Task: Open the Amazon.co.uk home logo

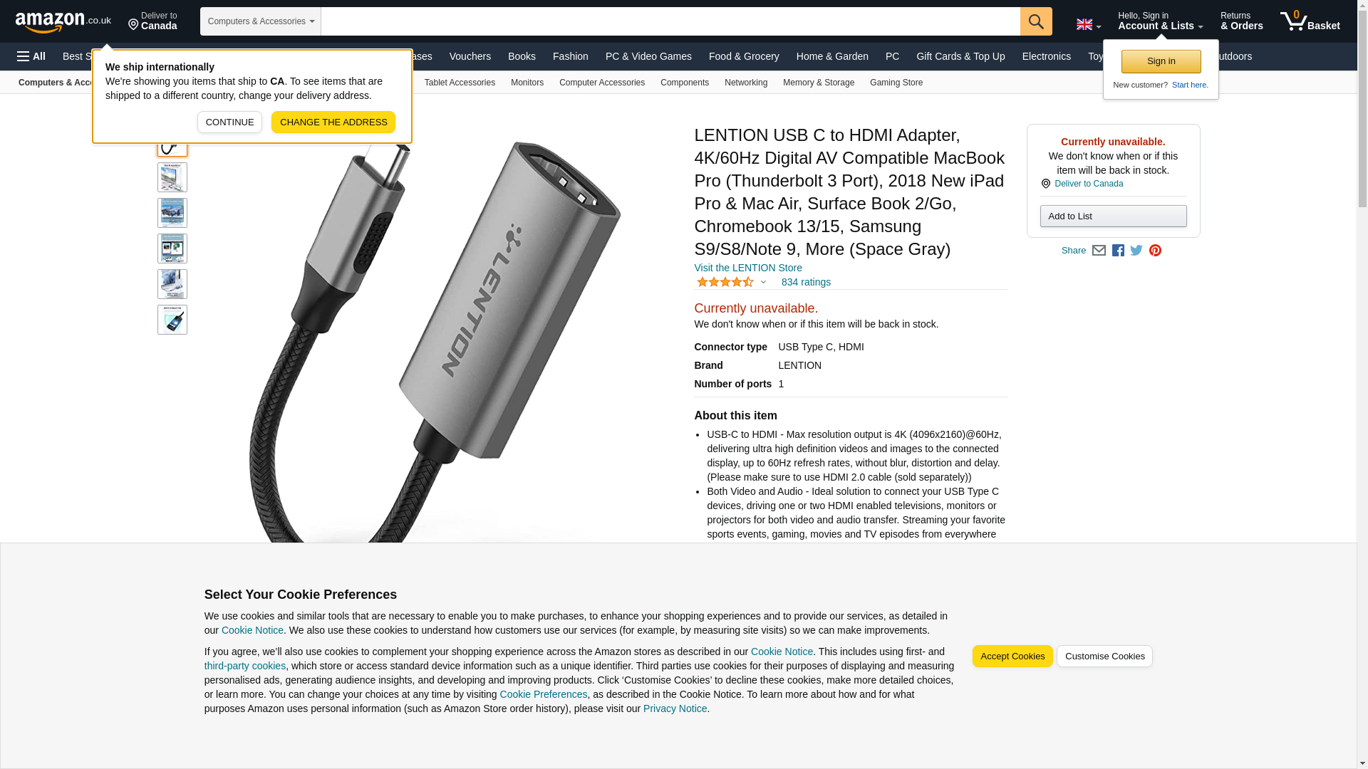Action: 63,22
